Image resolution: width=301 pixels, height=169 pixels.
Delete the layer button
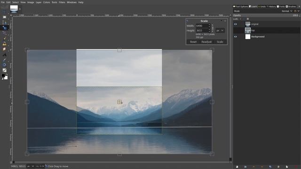point(296,167)
